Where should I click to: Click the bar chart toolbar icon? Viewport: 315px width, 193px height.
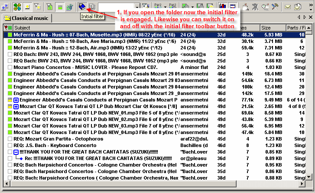tap(222, 7)
